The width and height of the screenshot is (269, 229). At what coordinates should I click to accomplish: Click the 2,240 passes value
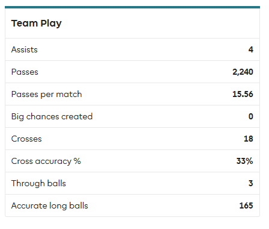coord(243,72)
